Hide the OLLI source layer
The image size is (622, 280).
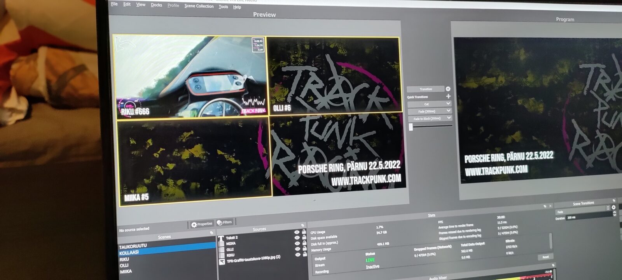point(297,243)
